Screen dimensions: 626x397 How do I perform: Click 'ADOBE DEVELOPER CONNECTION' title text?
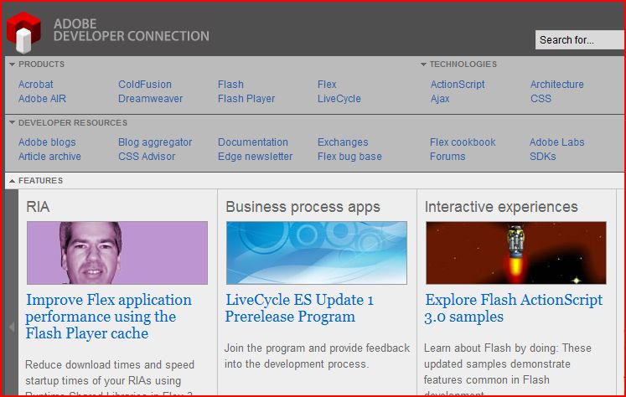coord(131,30)
